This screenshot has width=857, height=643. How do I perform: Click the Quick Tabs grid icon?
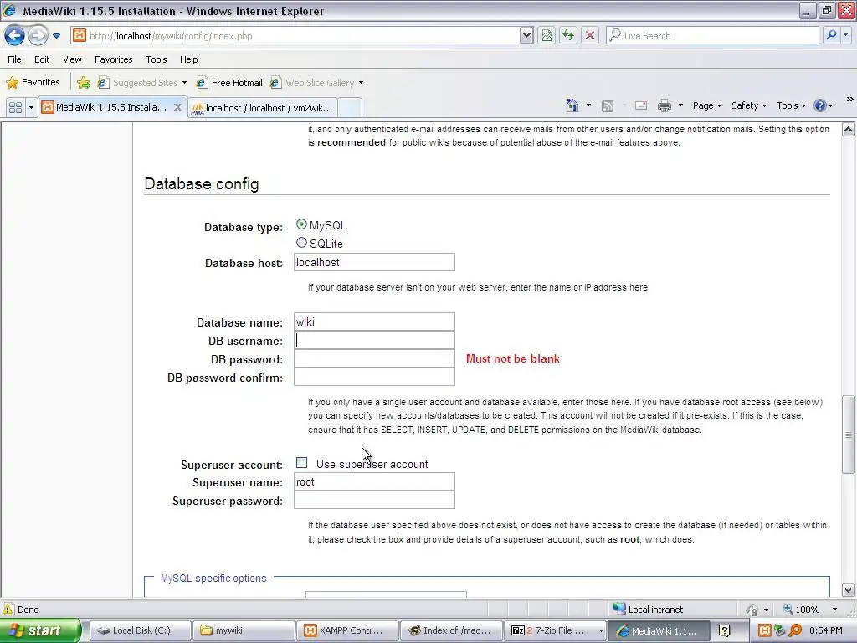pyautogui.click(x=15, y=108)
